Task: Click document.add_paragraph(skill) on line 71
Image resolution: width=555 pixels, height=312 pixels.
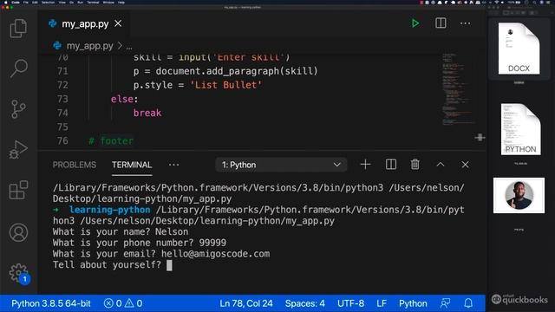Action: 237,71
